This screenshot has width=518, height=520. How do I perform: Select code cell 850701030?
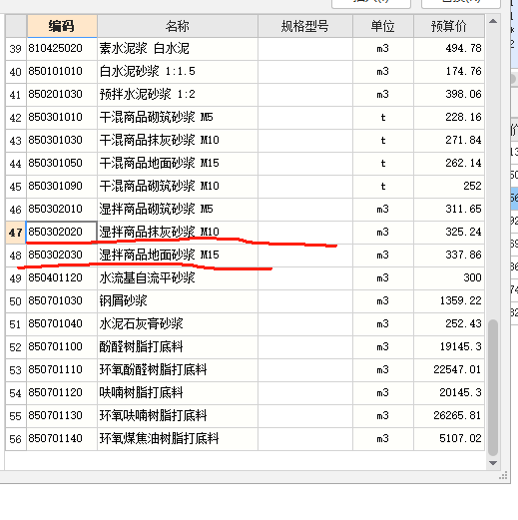coord(62,301)
